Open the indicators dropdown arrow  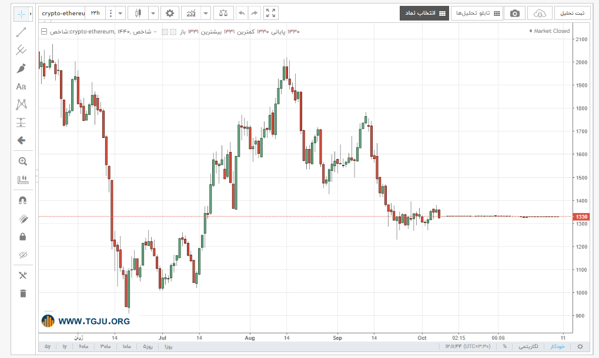206,13
